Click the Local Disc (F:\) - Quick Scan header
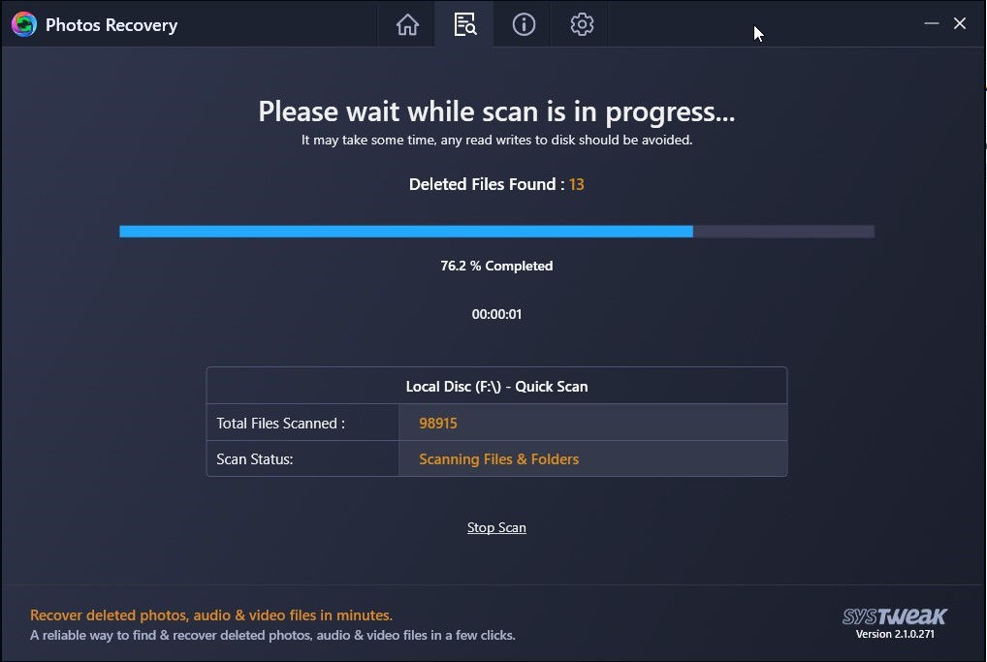Viewport: 987px width, 662px height. [496, 386]
